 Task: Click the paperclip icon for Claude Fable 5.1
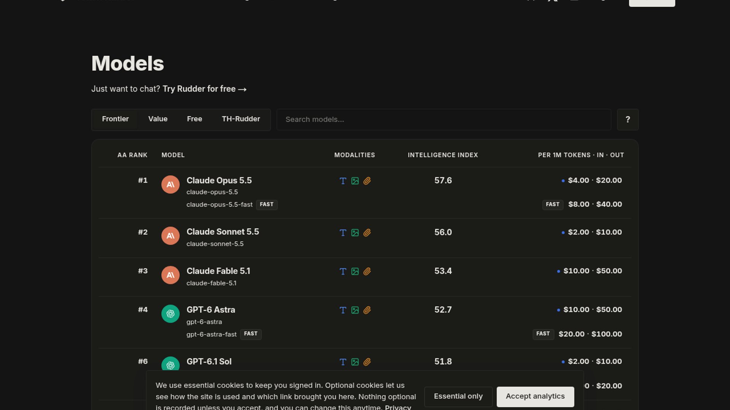pos(367,271)
